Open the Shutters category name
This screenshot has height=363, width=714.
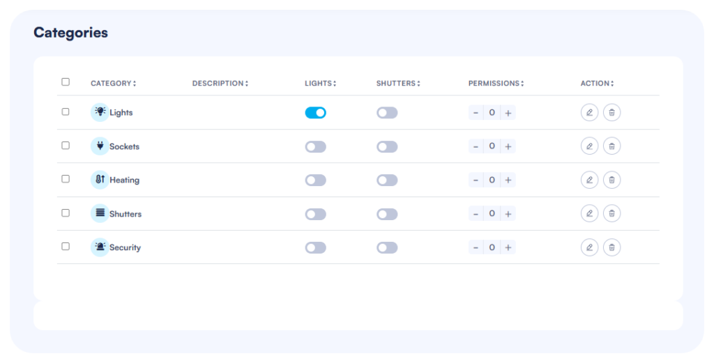coord(126,214)
